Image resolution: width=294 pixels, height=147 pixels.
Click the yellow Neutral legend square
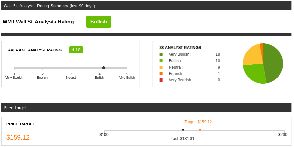pyautogui.click(x=161, y=67)
